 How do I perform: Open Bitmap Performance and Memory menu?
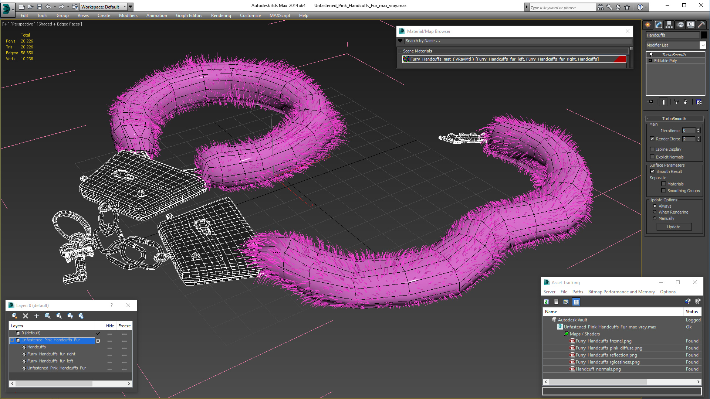pos(621,292)
